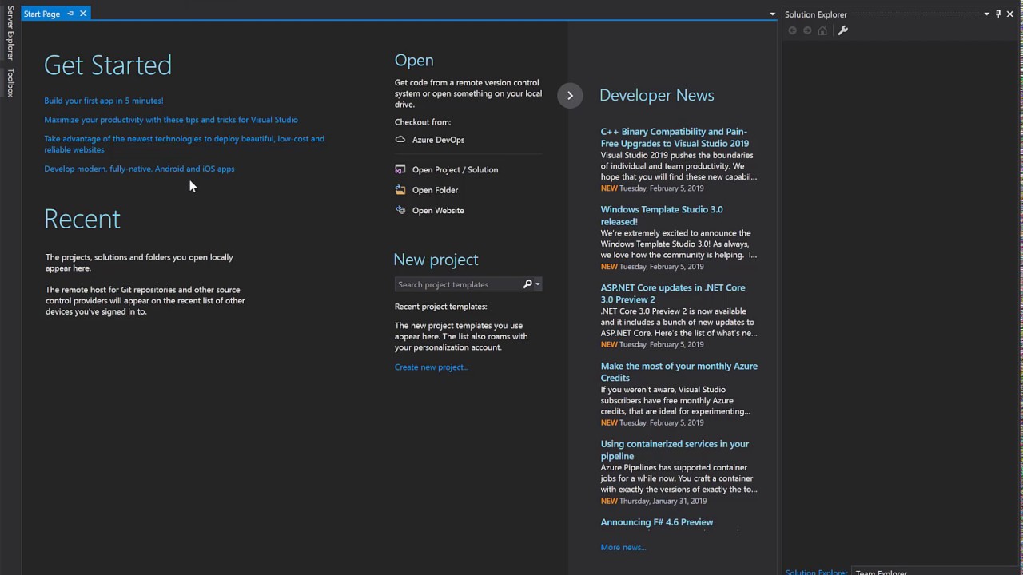Click the Open Website globe icon
The width and height of the screenshot is (1023, 575).
400,210
